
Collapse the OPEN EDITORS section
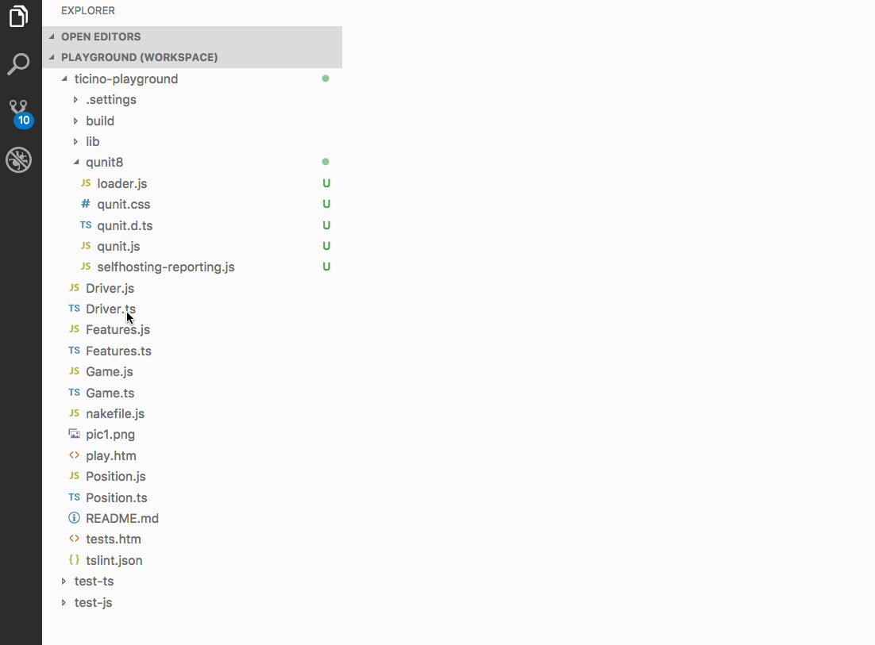tap(51, 36)
